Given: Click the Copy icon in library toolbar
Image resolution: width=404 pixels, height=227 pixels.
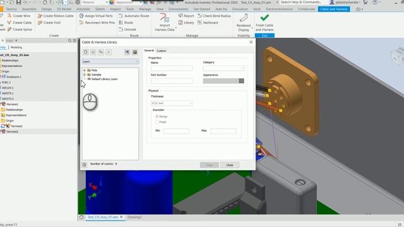Looking at the screenshot, I should point(101,52).
